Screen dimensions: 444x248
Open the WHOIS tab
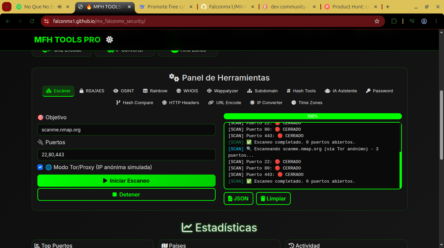[187, 91]
